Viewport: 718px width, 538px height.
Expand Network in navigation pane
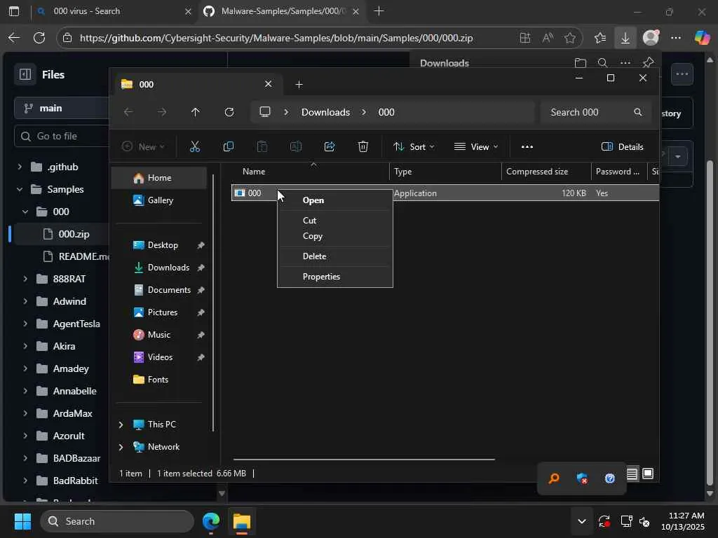(121, 447)
